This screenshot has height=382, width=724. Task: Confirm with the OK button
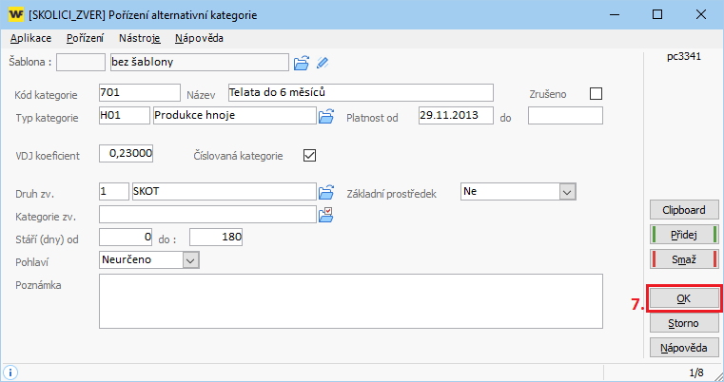pyautogui.click(x=683, y=298)
